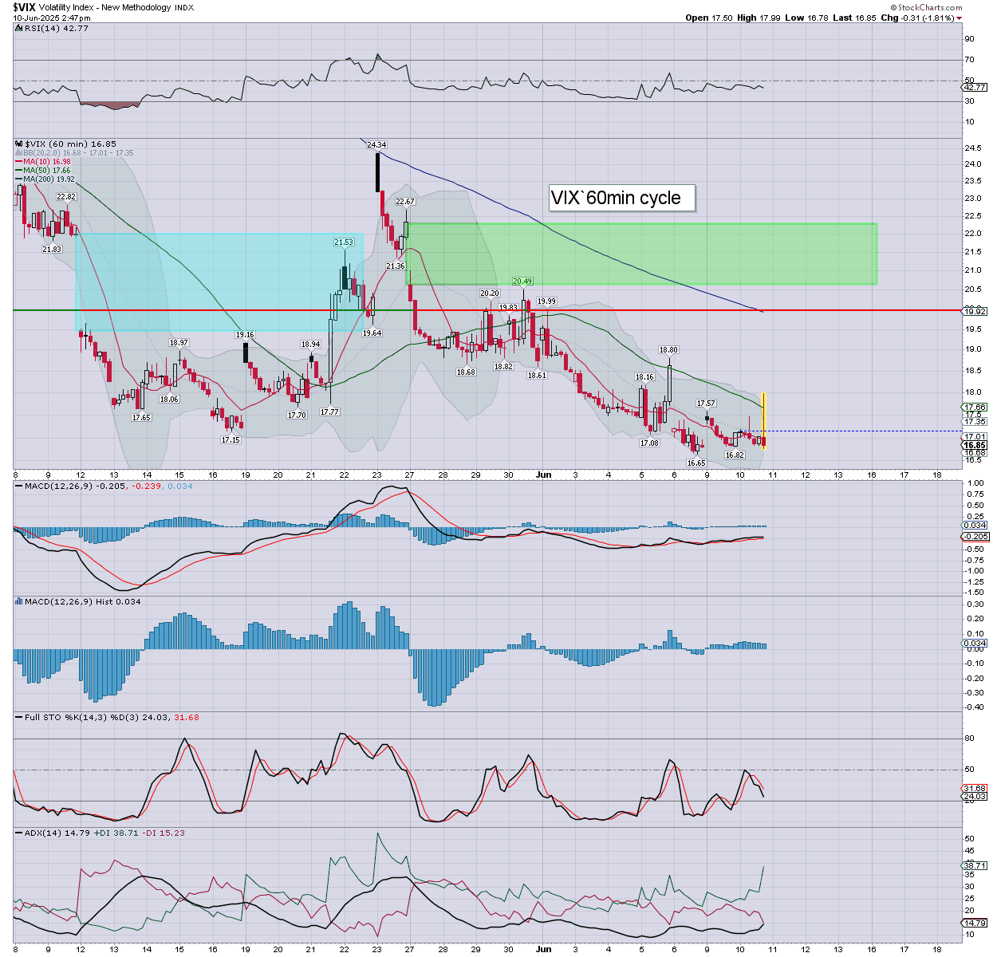Click the $VIX candlestick legend icon
Image resolution: width=997 pixels, height=957 pixels.
click(19, 144)
